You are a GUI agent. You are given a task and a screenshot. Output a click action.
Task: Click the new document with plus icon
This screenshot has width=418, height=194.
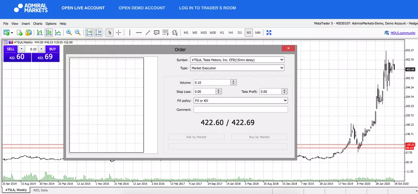coord(20,33)
